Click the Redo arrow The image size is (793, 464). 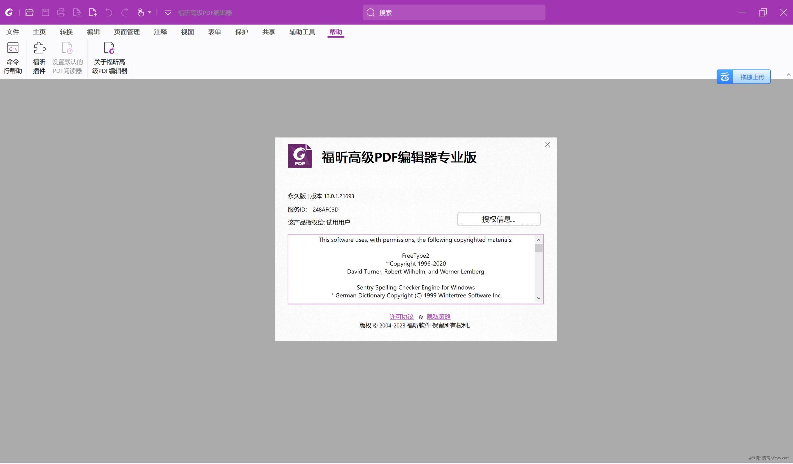[x=125, y=12]
